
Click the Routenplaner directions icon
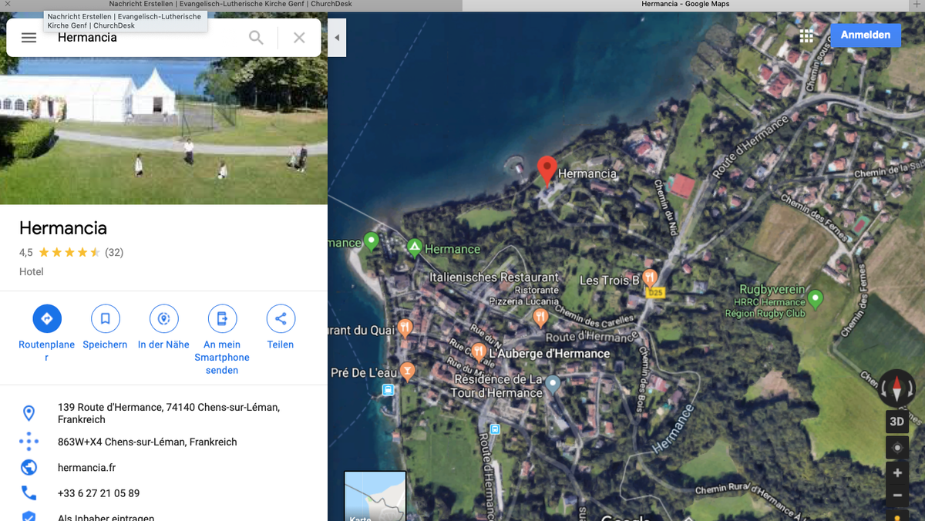tap(47, 318)
